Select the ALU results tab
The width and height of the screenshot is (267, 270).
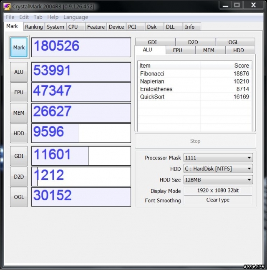point(150,50)
